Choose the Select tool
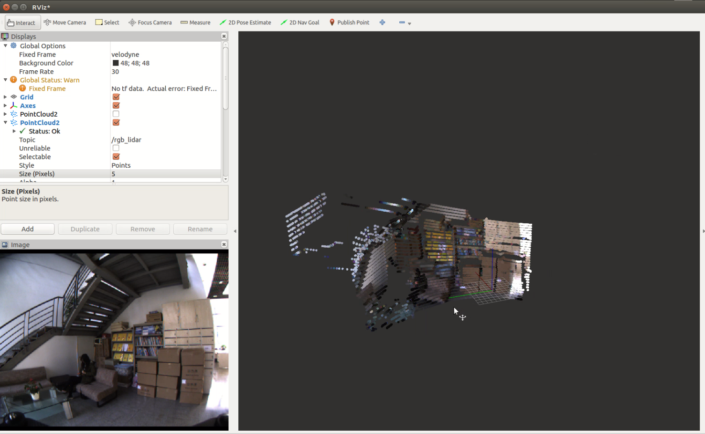The image size is (705, 434). (x=107, y=22)
